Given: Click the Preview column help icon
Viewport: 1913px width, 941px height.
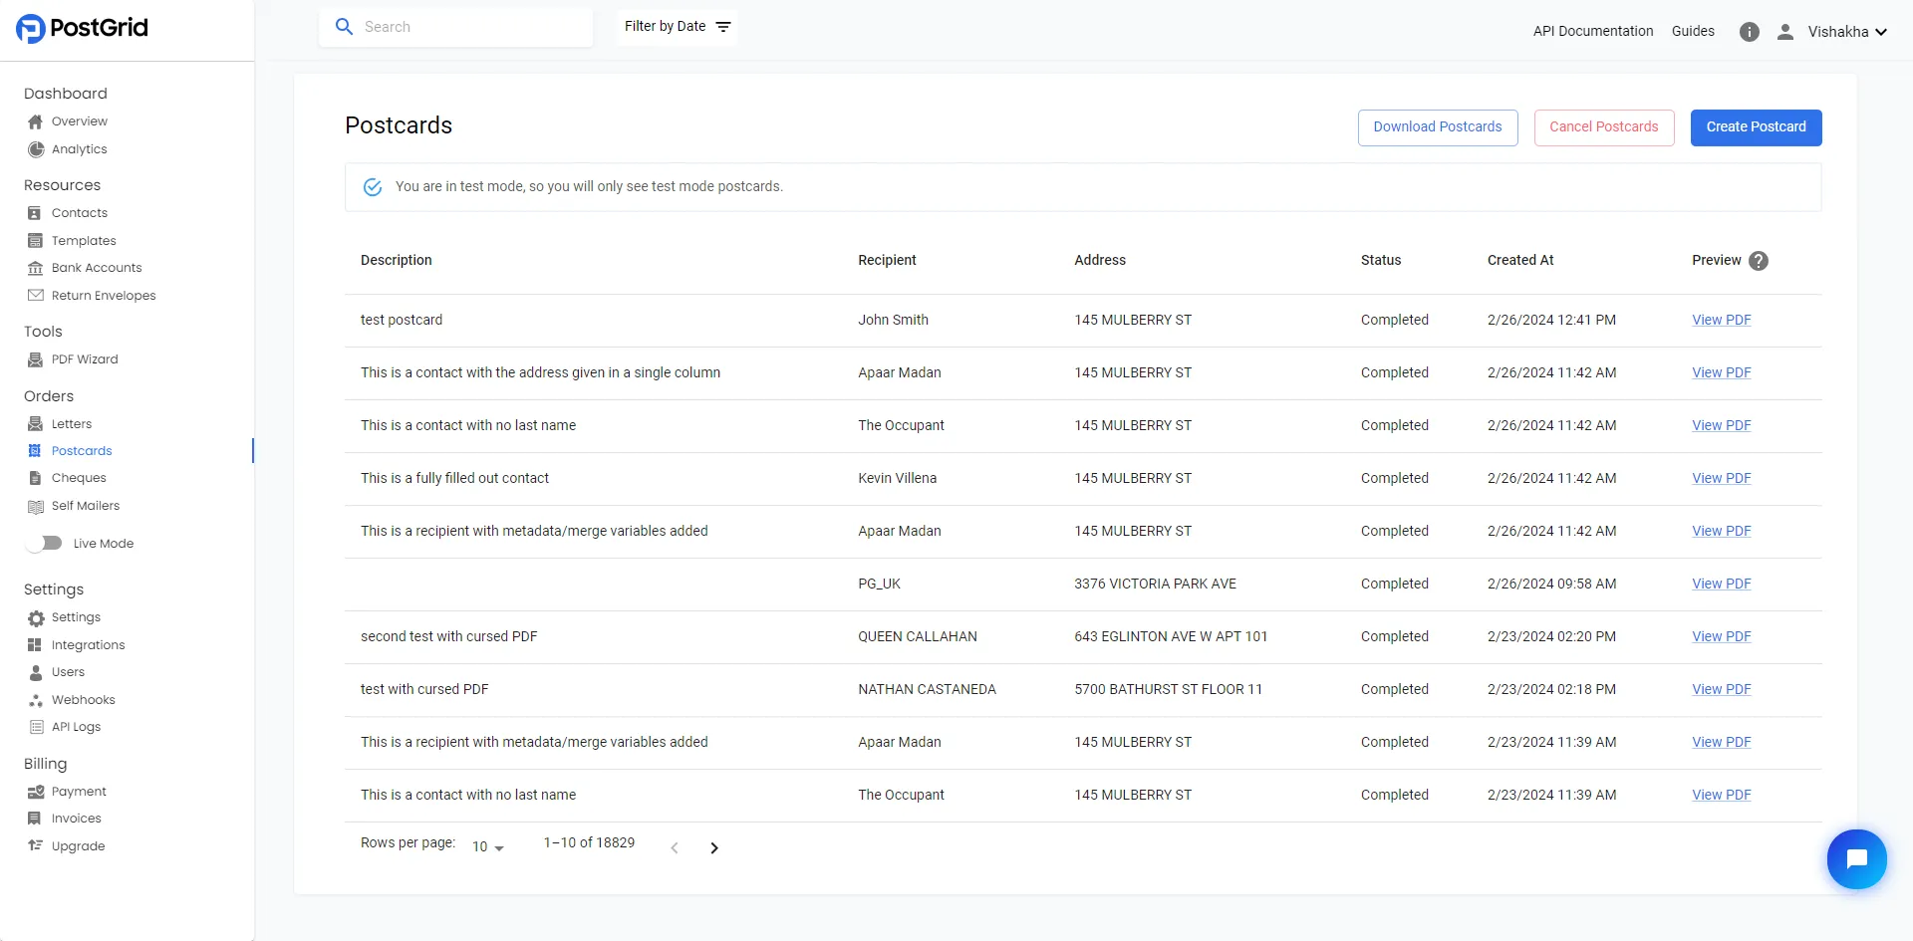Looking at the screenshot, I should (x=1759, y=260).
